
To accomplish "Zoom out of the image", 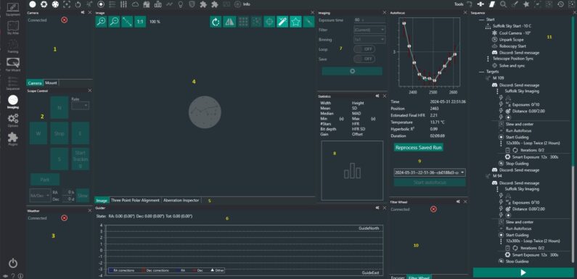I will point(114,22).
